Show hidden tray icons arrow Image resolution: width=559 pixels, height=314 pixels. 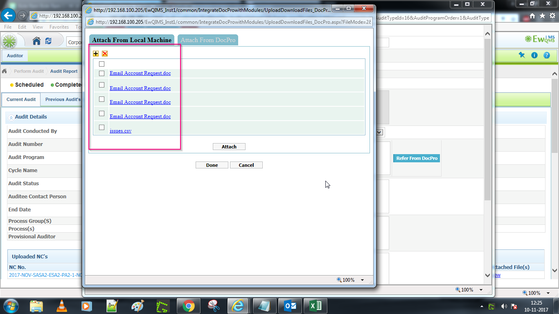coord(482,306)
